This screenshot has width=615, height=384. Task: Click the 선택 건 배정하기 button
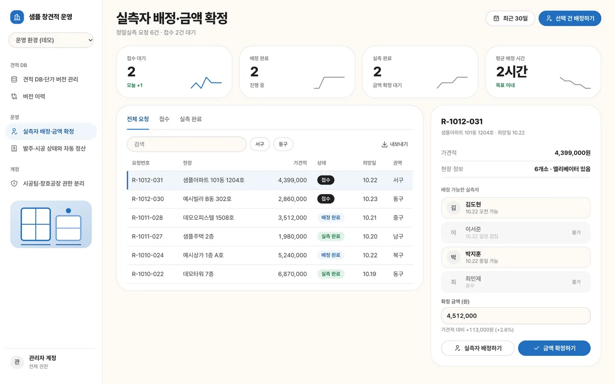[x=570, y=18]
